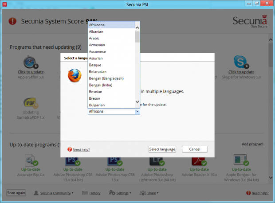Click the SumatraPDF updating icon
This screenshot has width=275, height=203.
(x=31, y=103)
